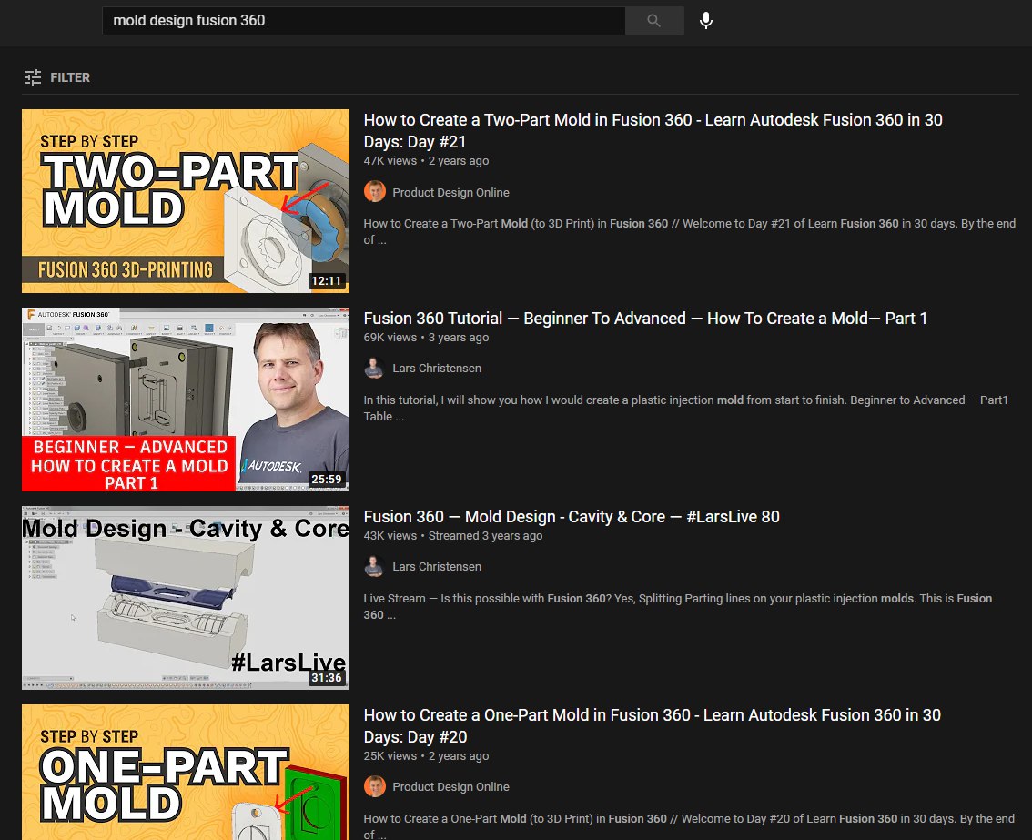Click '43K views • Streamed 3 years ago' text
The width and height of the screenshot is (1032, 840).
pyautogui.click(x=453, y=536)
